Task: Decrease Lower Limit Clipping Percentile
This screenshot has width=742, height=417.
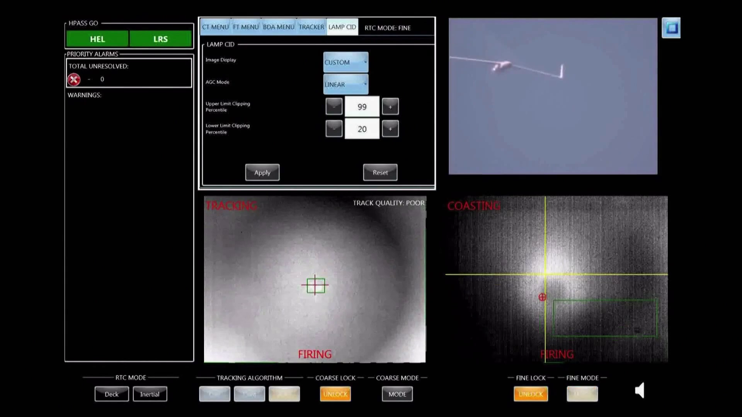Action: tap(334, 129)
